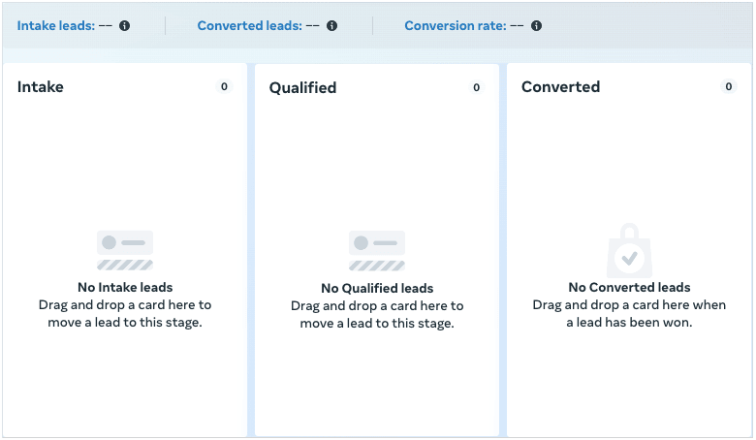Click the shopping bag checkmark icon
756x440 pixels.
(x=629, y=252)
